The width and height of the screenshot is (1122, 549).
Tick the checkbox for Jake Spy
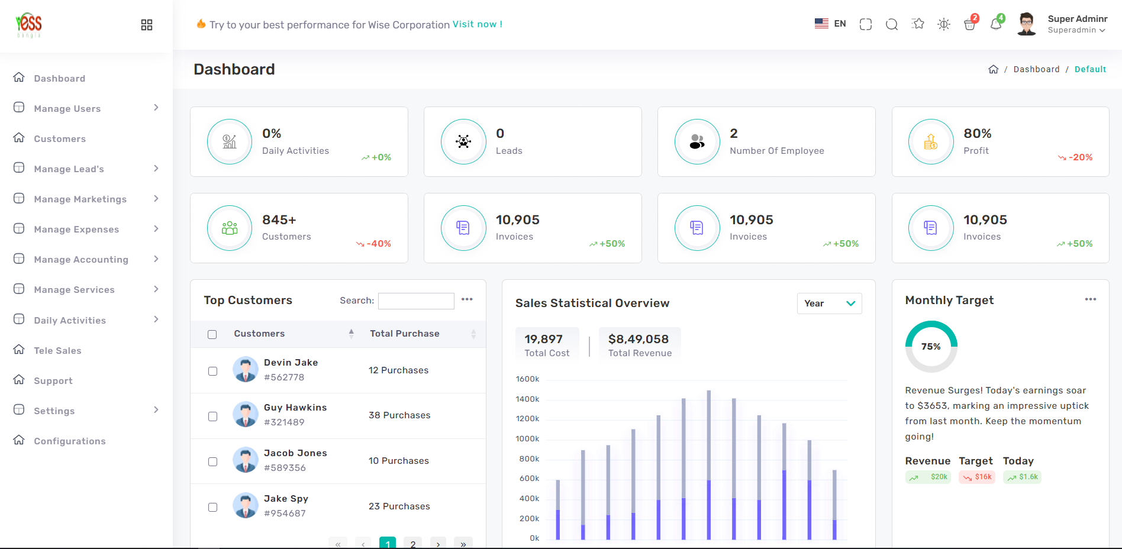[x=212, y=507]
